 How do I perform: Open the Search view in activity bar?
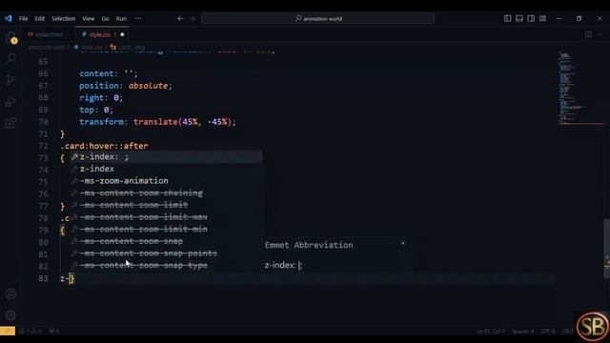[10, 58]
